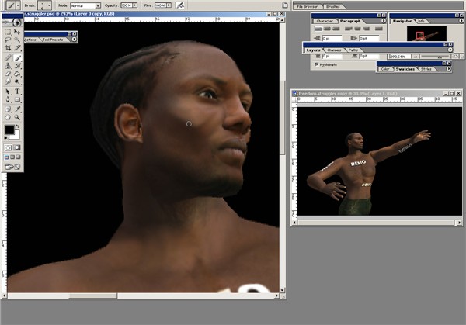
Task: Open Swatches palette flyout menu
Action: click(448, 68)
